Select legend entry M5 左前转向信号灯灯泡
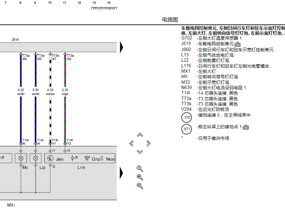Image resolution: width=285 pixels, height=224 pixels. [x=209, y=77]
